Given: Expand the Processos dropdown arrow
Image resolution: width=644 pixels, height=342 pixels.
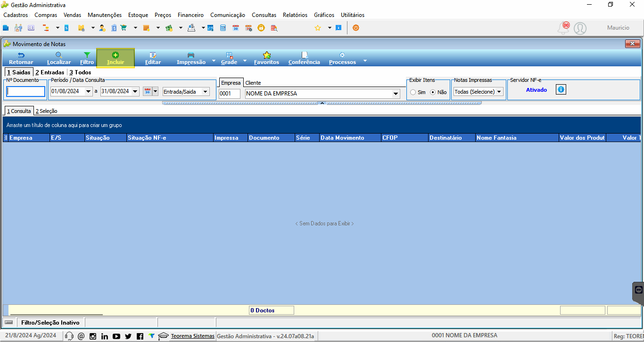Looking at the screenshot, I should 364,61.
